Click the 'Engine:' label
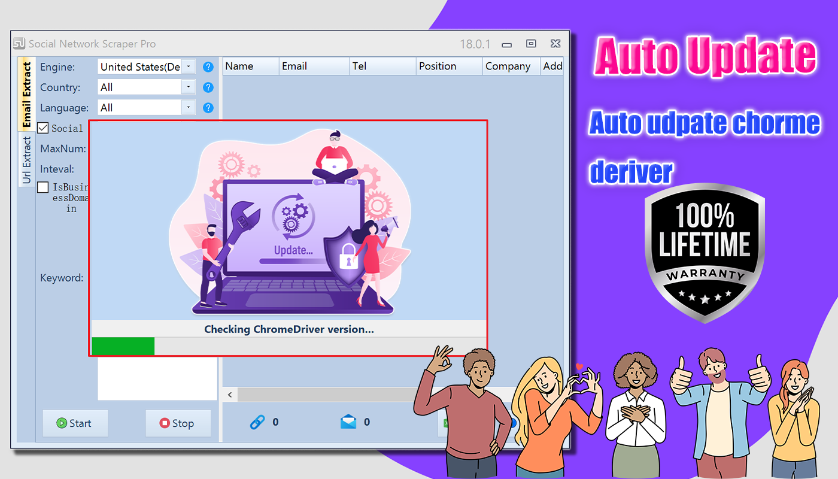The width and height of the screenshot is (838, 479). pos(57,67)
